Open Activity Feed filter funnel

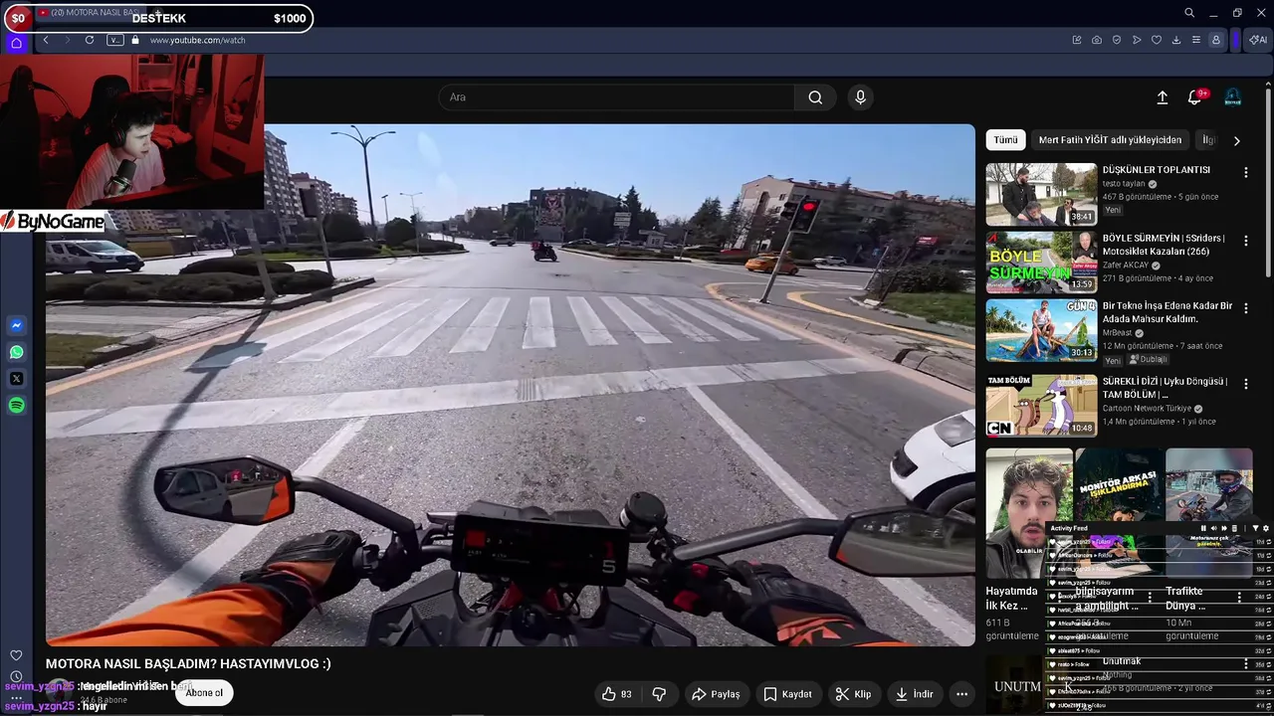[1255, 529]
